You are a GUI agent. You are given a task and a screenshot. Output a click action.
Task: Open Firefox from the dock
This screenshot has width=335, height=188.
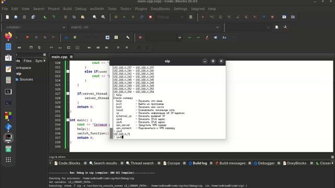8,36
